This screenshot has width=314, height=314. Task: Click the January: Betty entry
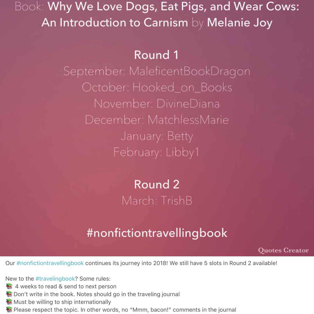[157, 136]
